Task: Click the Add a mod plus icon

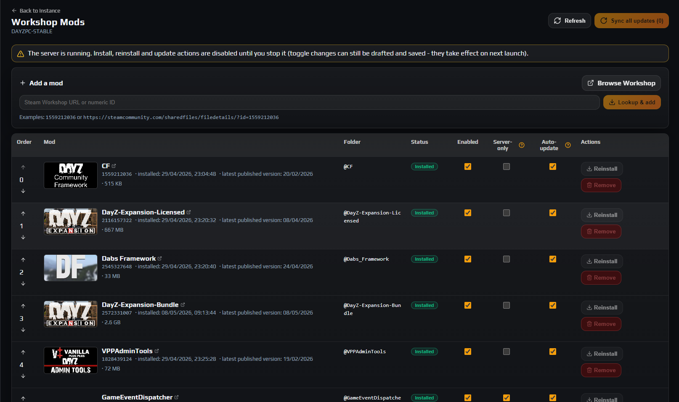Action: [x=23, y=83]
